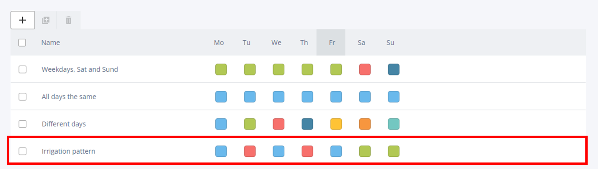Click the duplicate pattern icon

pos(46,20)
